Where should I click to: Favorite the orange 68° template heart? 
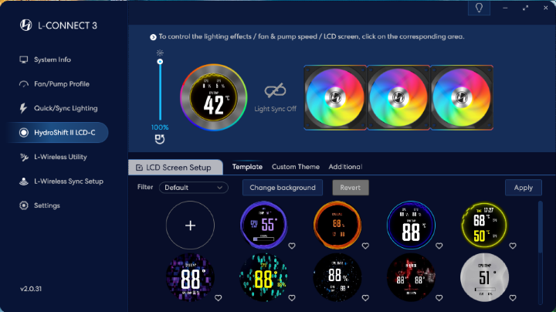coord(365,246)
